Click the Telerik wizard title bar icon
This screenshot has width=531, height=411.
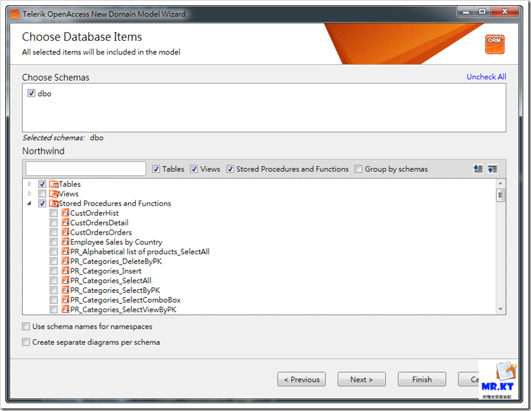click(15, 14)
